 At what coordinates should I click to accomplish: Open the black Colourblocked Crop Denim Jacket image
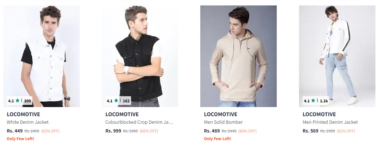pos(140,56)
